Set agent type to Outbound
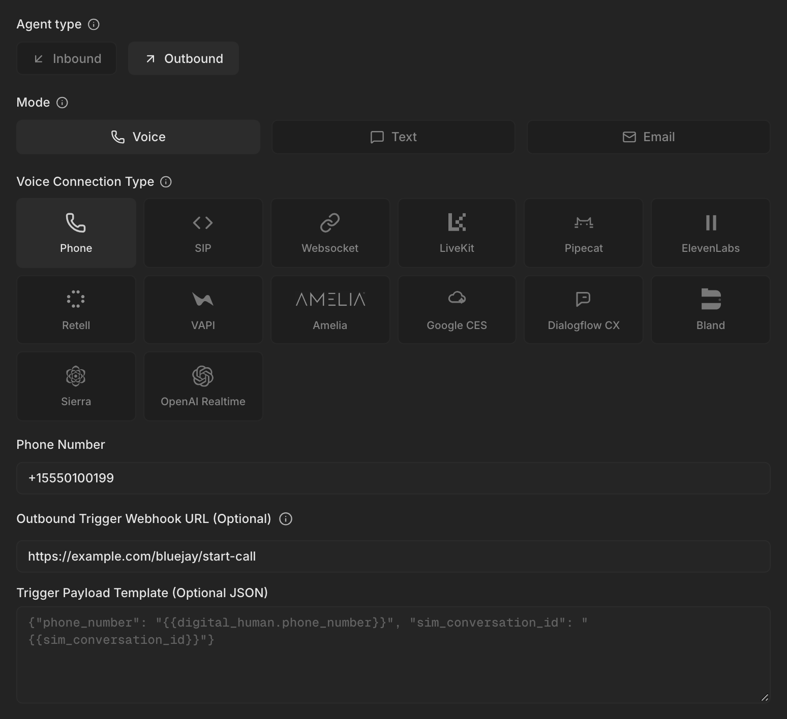This screenshot has height=719, width=787. point(184,58)
